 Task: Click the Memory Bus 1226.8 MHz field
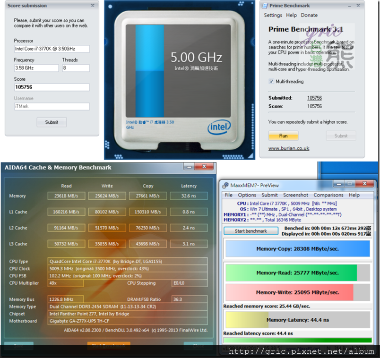(x=65, y=299)
